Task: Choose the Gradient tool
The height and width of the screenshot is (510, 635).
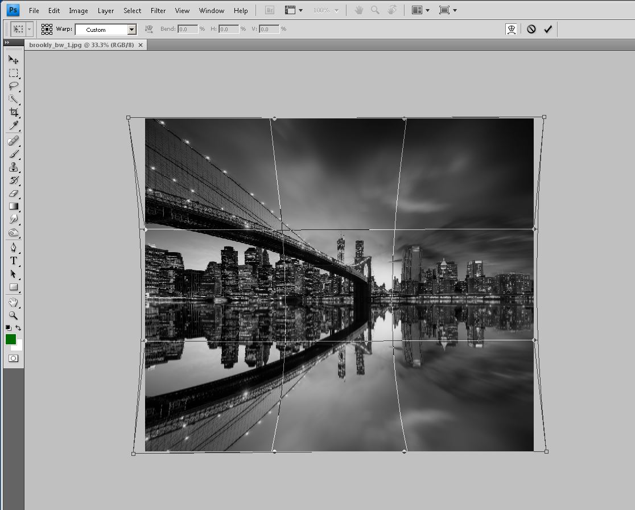Action: (13, 207)
